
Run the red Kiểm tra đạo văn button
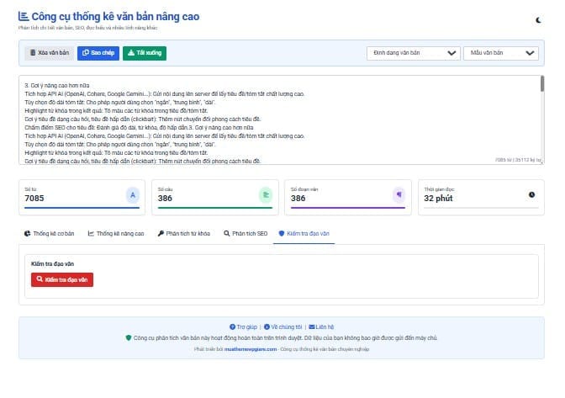(61, 280)
